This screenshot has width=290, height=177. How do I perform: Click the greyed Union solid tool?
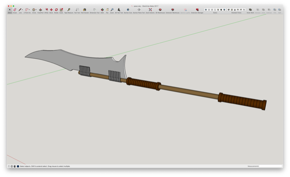(264, 10)
